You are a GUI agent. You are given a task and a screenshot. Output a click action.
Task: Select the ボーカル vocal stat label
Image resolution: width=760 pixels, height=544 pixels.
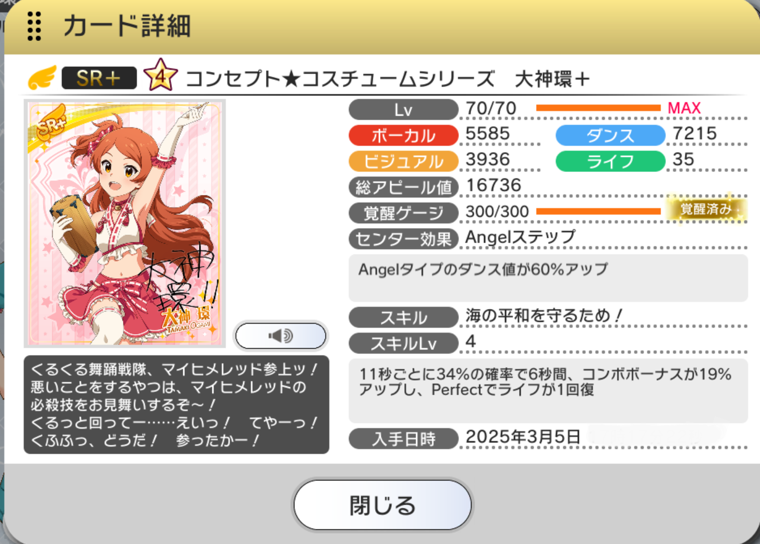[404, 135]
